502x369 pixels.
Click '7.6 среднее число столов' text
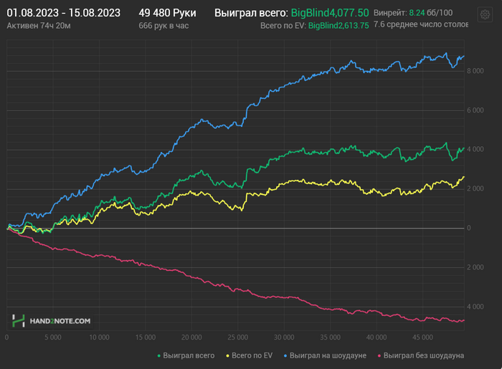(x=421, y=24)
